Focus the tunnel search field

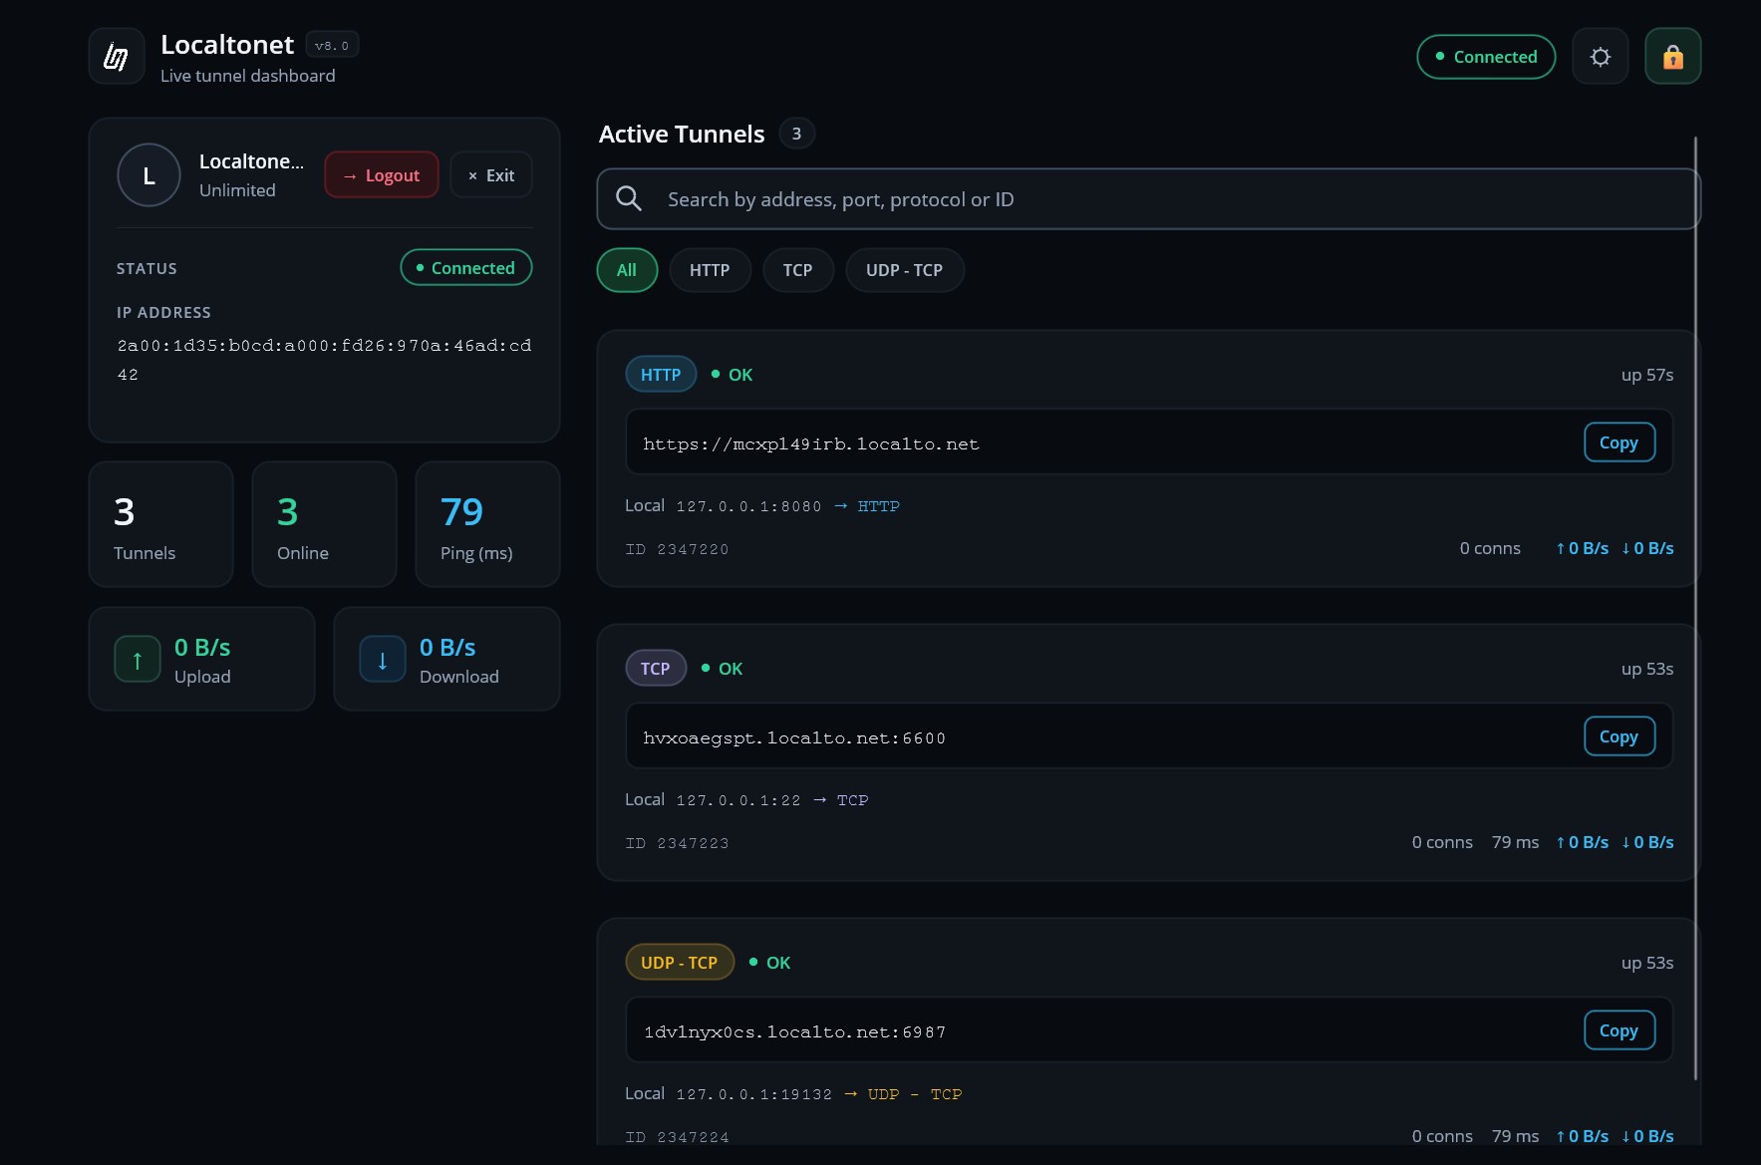click(1148, 199)
